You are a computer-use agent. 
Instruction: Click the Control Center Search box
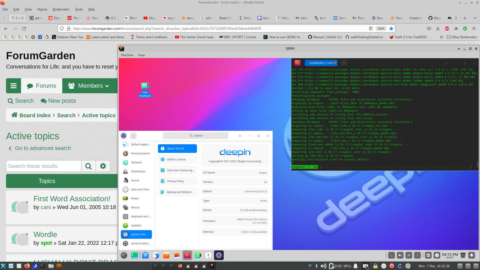pos(195,136)
